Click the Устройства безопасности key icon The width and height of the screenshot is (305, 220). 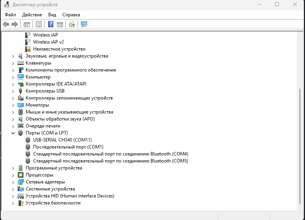coord(21,203)
